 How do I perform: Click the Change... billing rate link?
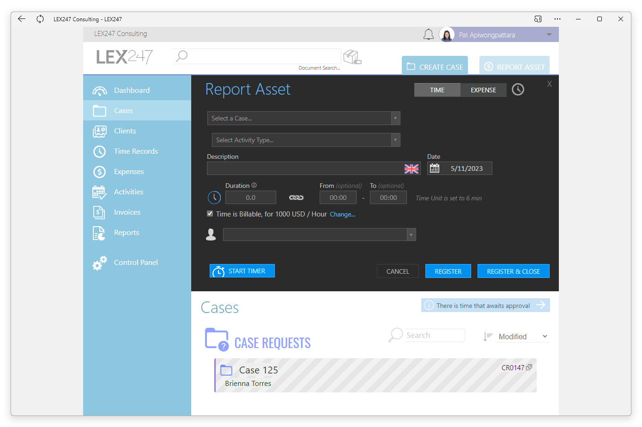point(343,214)
